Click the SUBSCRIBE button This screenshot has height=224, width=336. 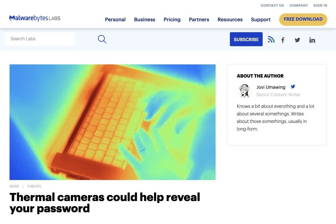pyautogui.click(x=246, y=39)
